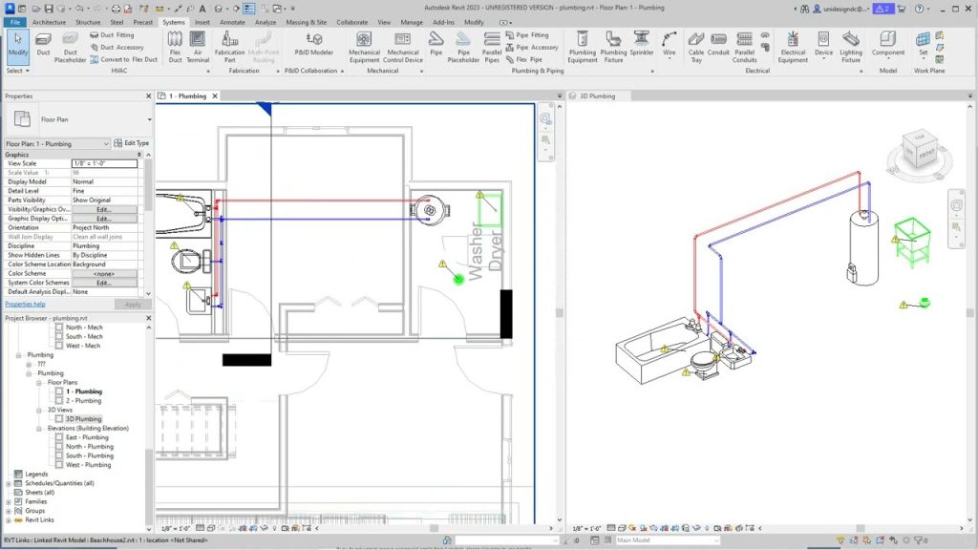
Task: Set the work plane
Action: (x=924, y=44)
